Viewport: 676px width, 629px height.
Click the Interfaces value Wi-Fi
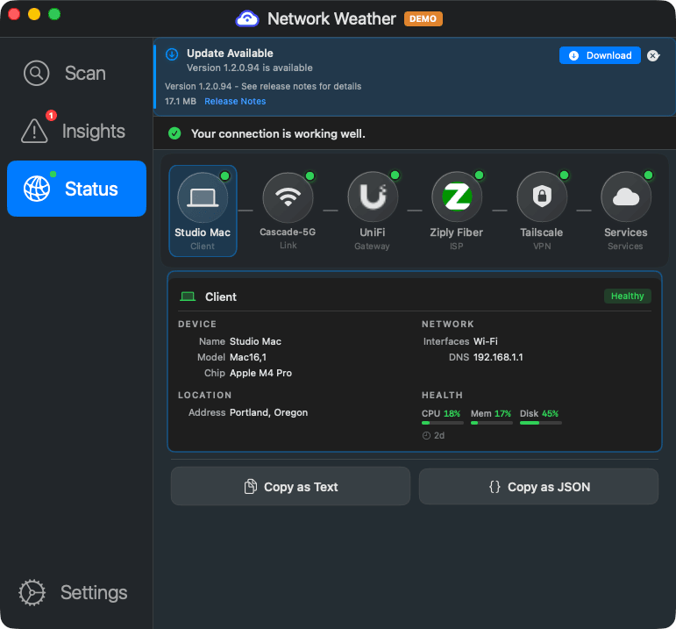coord(486,341)
